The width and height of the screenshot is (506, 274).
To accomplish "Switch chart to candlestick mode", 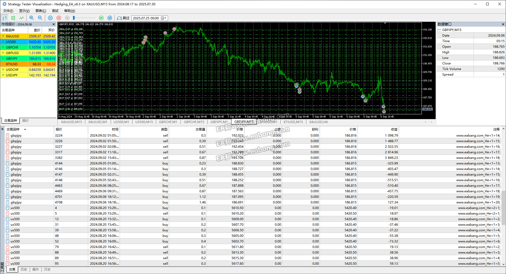I will pyautogui.click(x=13, y=18).
